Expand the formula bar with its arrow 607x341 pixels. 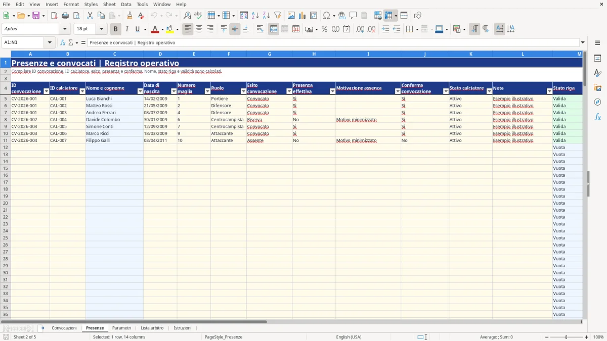pyautogui.click(x=583, y=43)
